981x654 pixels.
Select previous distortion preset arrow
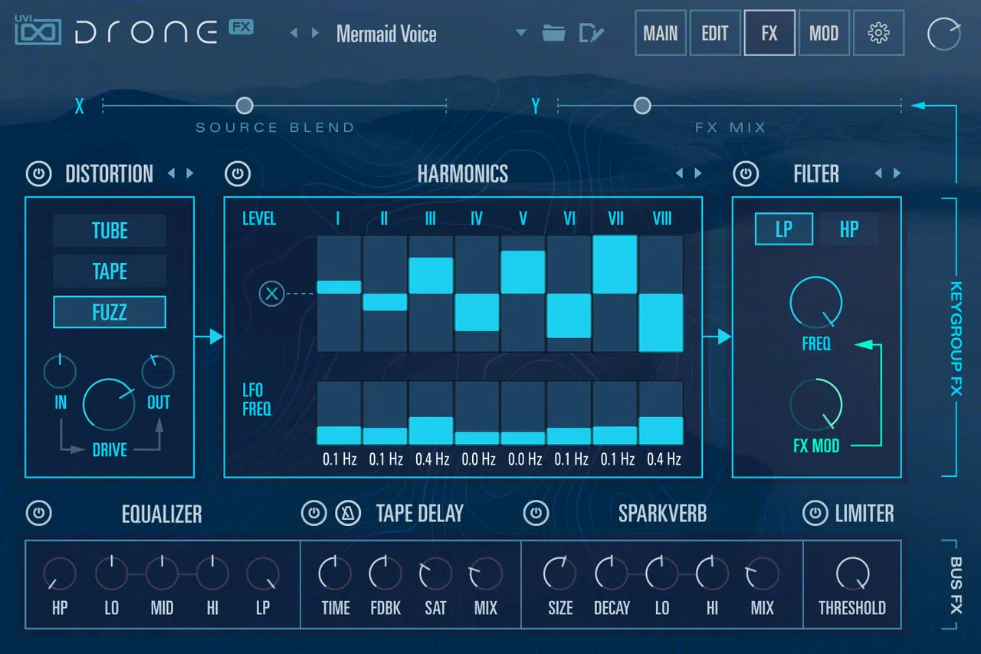pyautogui.click(x=172, y=174)
